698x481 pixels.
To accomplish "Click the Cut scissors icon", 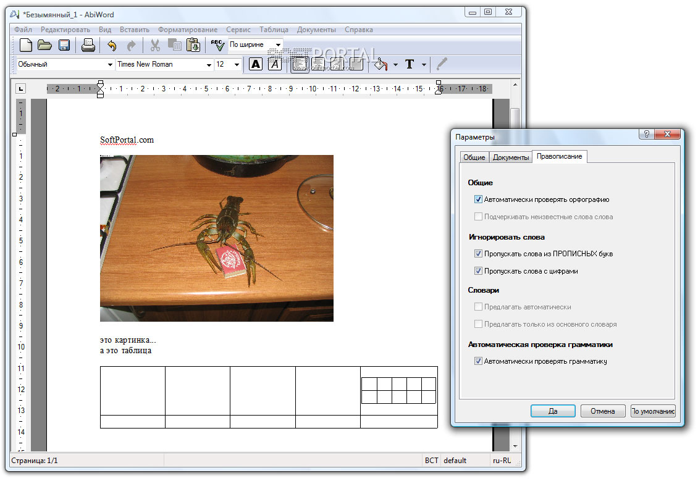I will [x=155, y=45].
